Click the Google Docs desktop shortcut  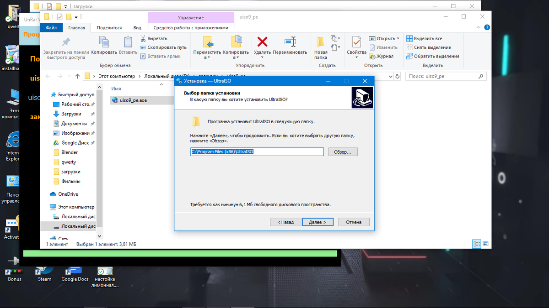tap(75, 273)
